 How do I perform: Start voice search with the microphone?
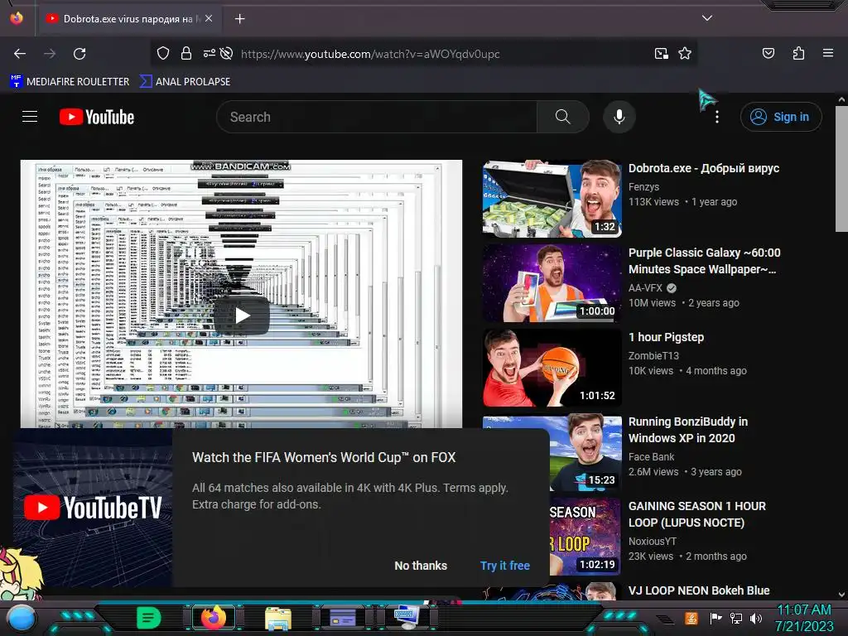click(x=619, y=117)
